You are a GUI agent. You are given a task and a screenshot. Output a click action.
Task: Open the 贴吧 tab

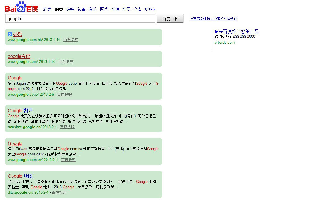70,9
